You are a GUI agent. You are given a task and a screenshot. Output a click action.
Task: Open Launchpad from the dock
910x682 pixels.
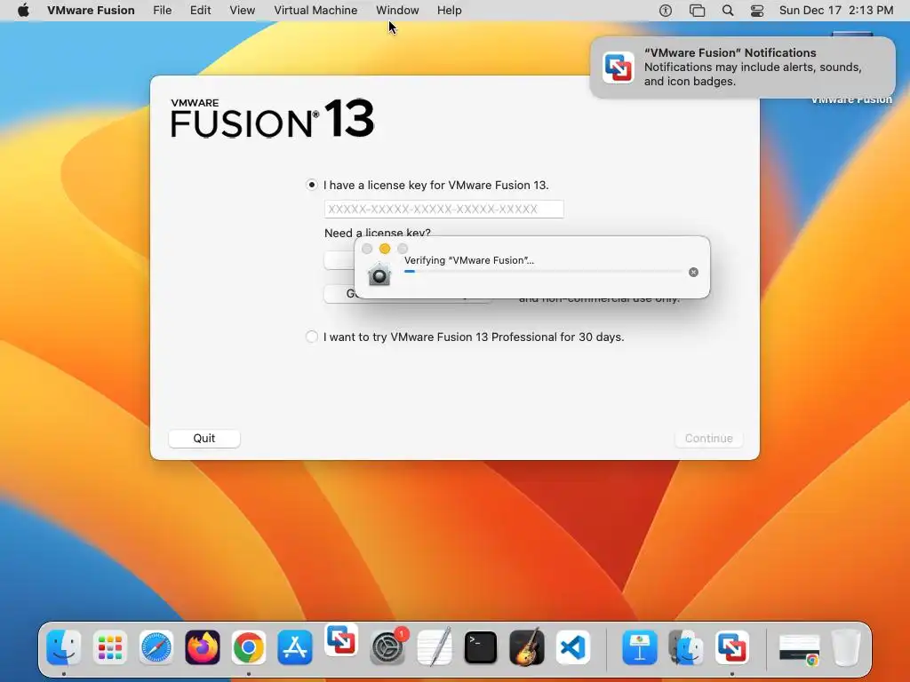pos(109,647)
